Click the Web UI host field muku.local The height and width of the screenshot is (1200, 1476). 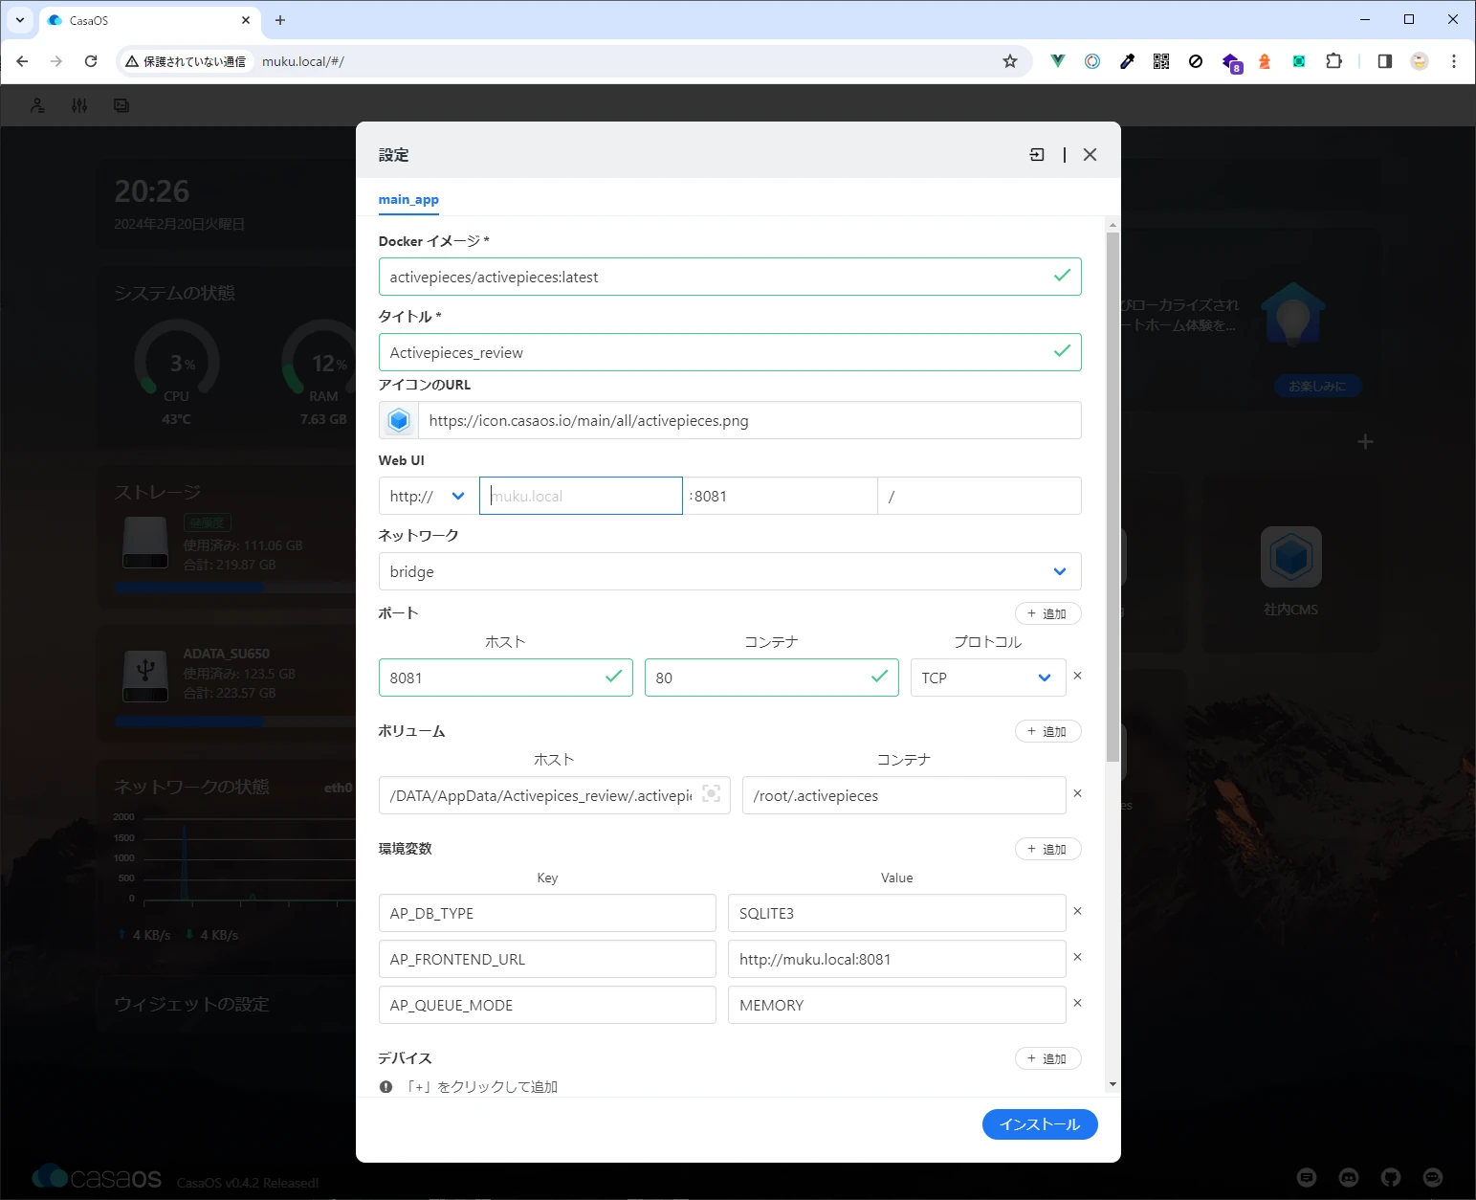(581, 496)
